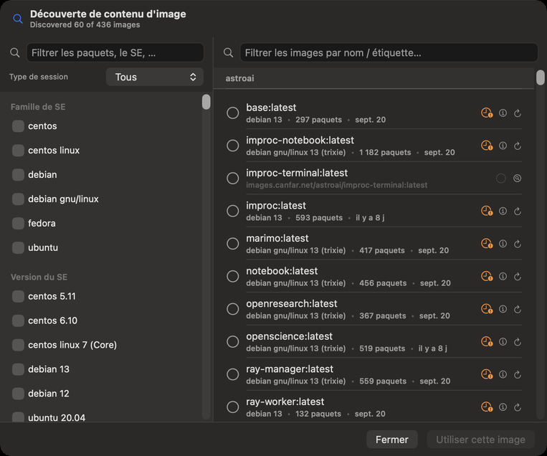Click images.canfar.net/astroai/improc-terminal:latest path text
The height and width of the screenshot is (456, 547).
pos(337,185)
